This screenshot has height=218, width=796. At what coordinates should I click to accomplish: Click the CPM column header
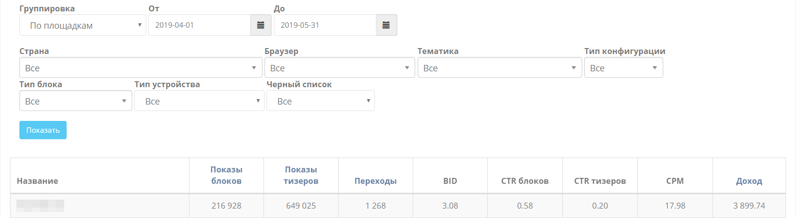[675, 181]
